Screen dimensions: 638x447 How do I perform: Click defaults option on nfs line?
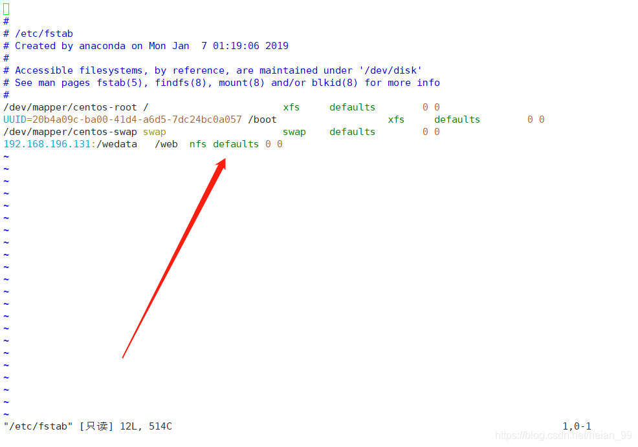click(236, 144)
